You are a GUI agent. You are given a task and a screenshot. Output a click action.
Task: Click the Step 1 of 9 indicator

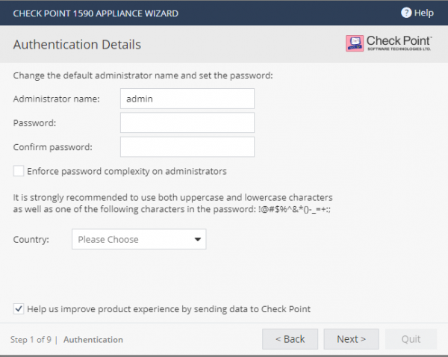pos(30,340)
